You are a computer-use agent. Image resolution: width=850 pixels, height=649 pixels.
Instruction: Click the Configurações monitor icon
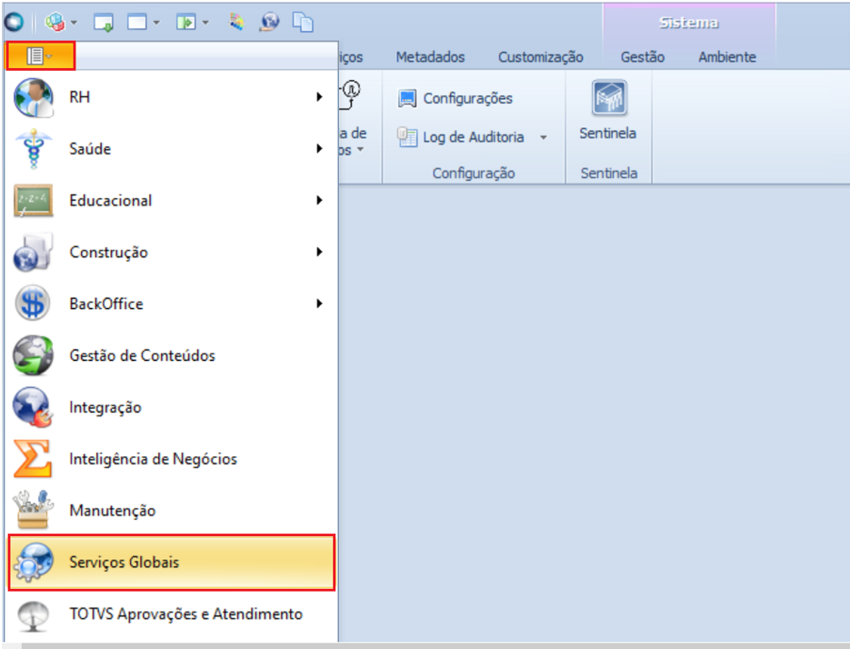(407, 99)
